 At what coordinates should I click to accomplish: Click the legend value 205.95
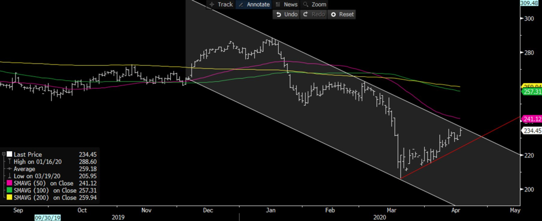tap(88, 176)
